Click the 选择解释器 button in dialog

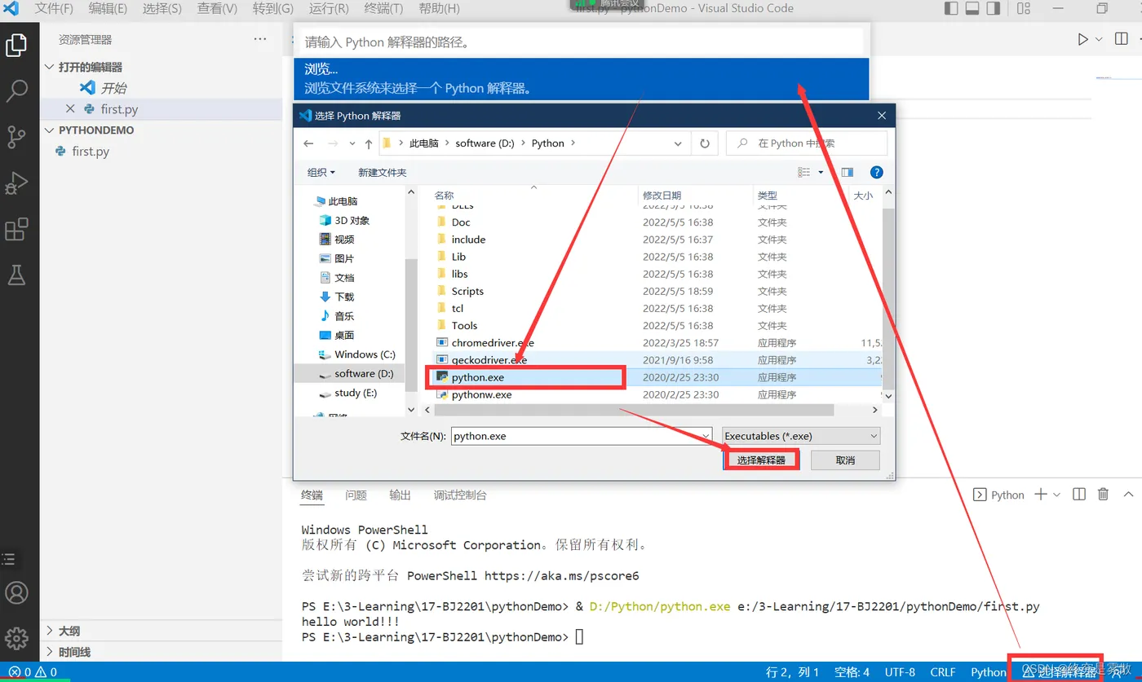(x=761, y=460)
